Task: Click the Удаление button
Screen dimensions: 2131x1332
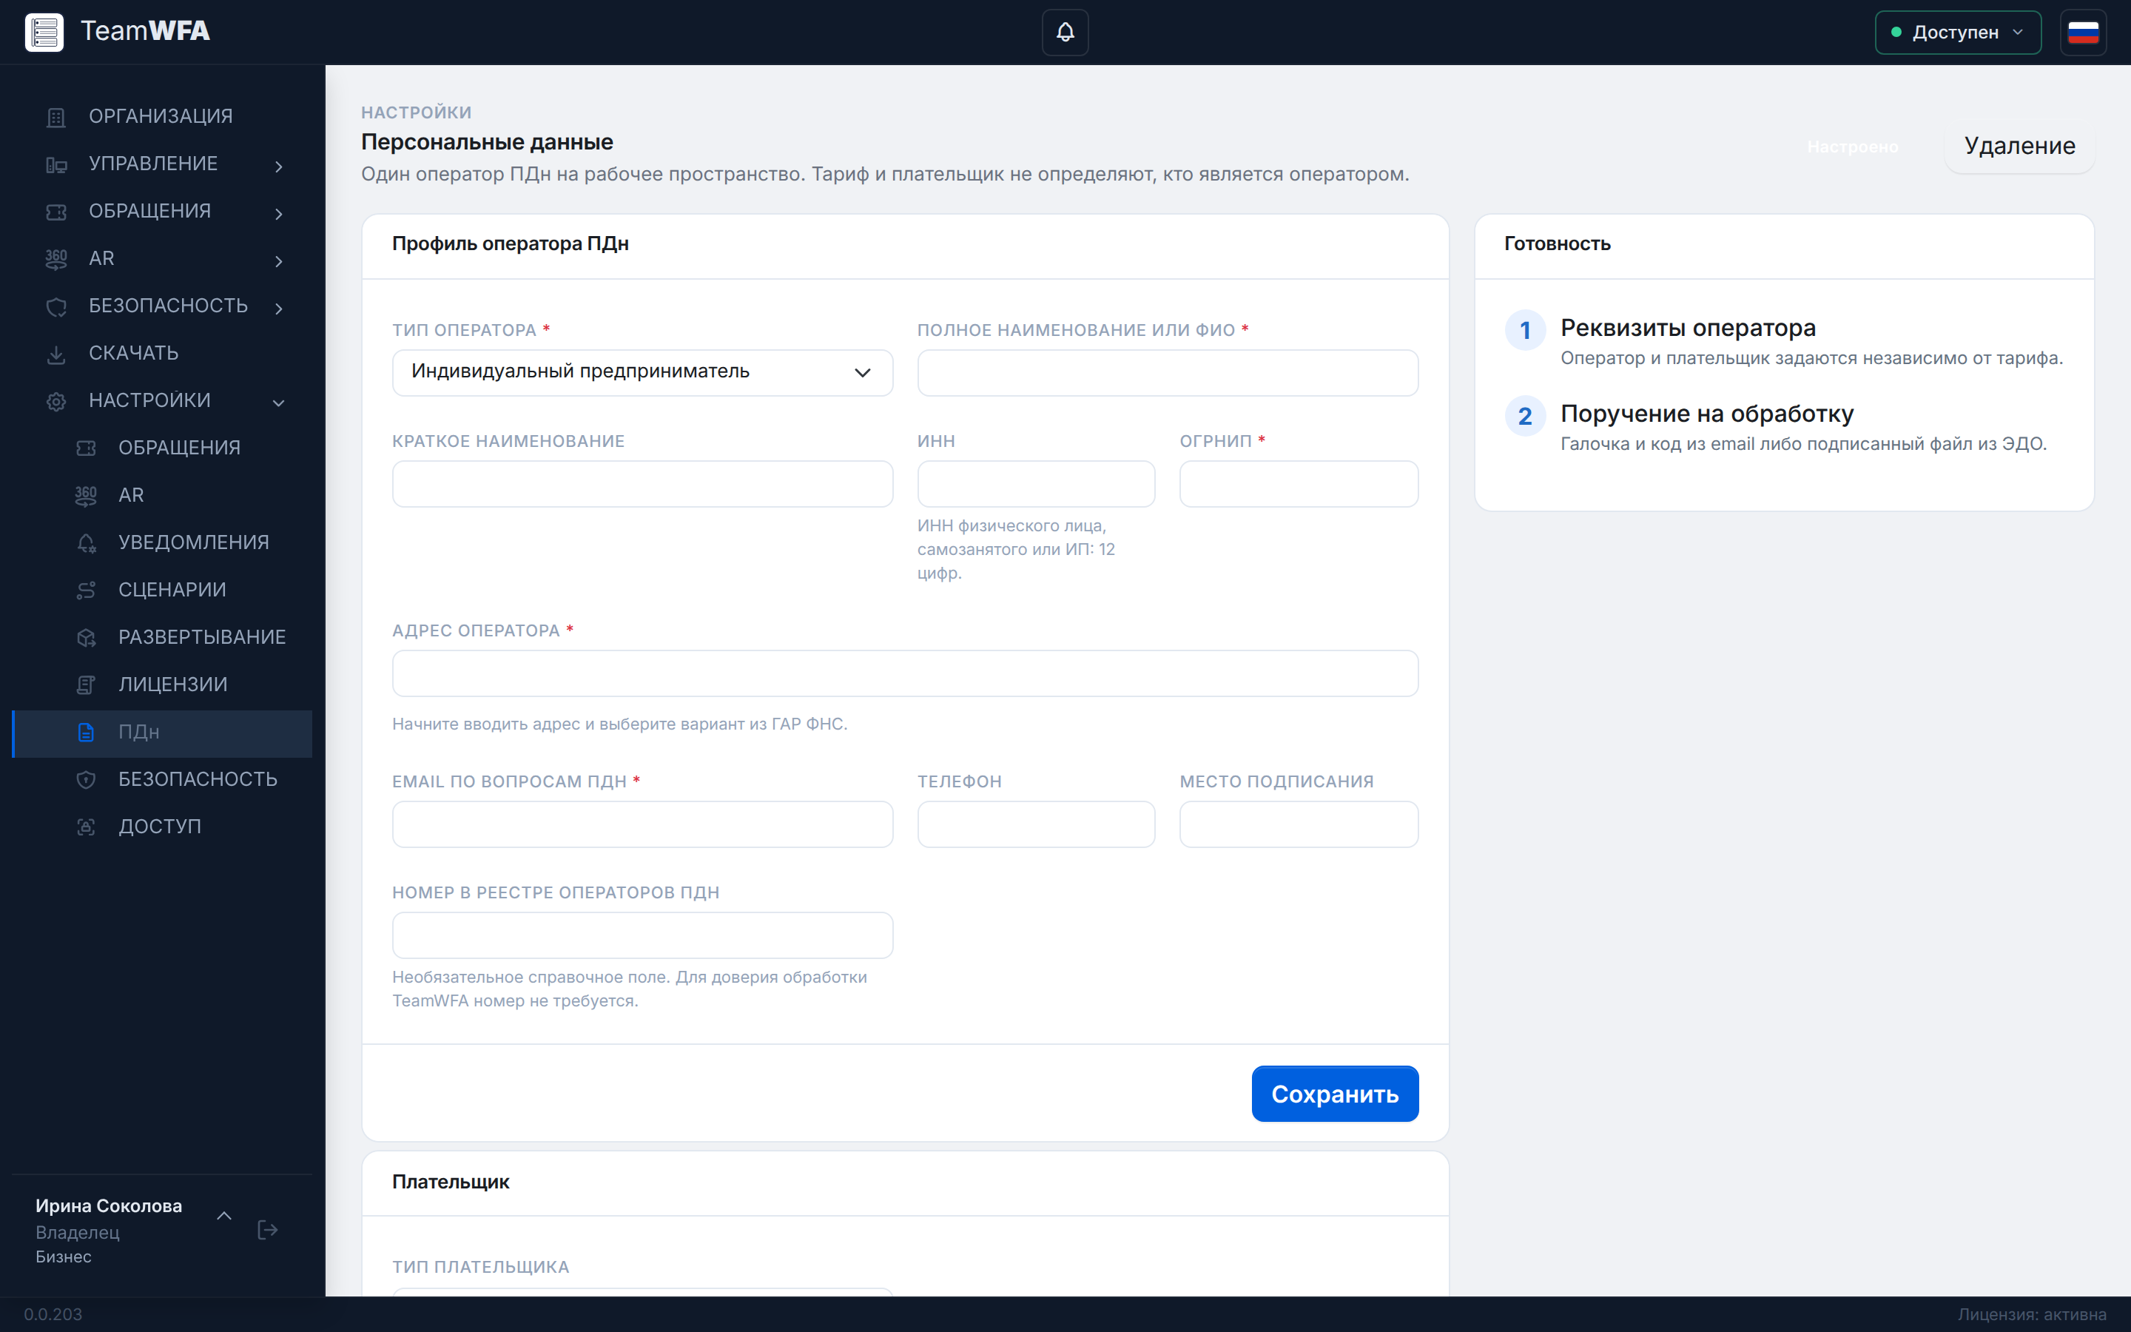Action: pos(2019,147)
